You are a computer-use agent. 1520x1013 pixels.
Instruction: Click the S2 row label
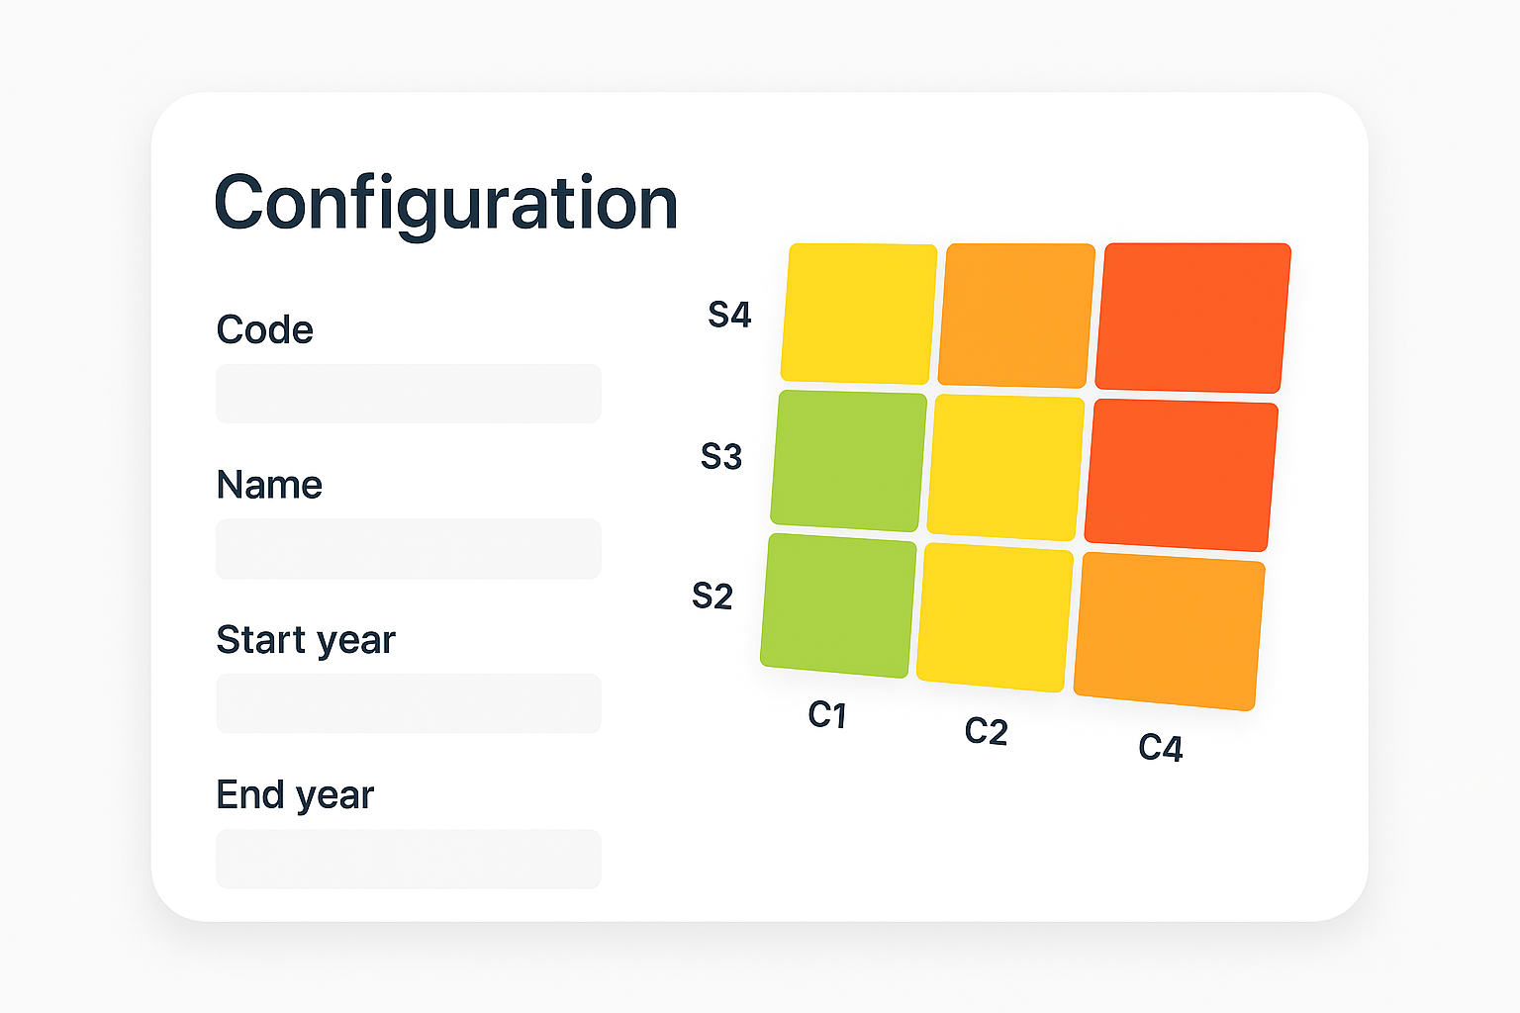click(x=712, y=596)
